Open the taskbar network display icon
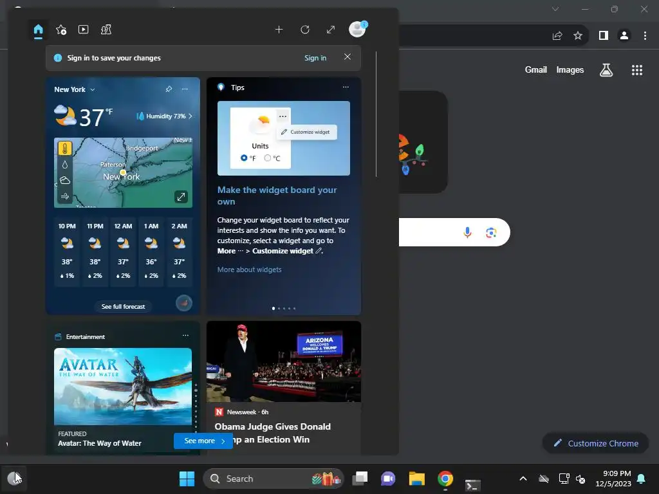This screenshot has height=494, width=659. pyautogui.click(x=564, y=479)
